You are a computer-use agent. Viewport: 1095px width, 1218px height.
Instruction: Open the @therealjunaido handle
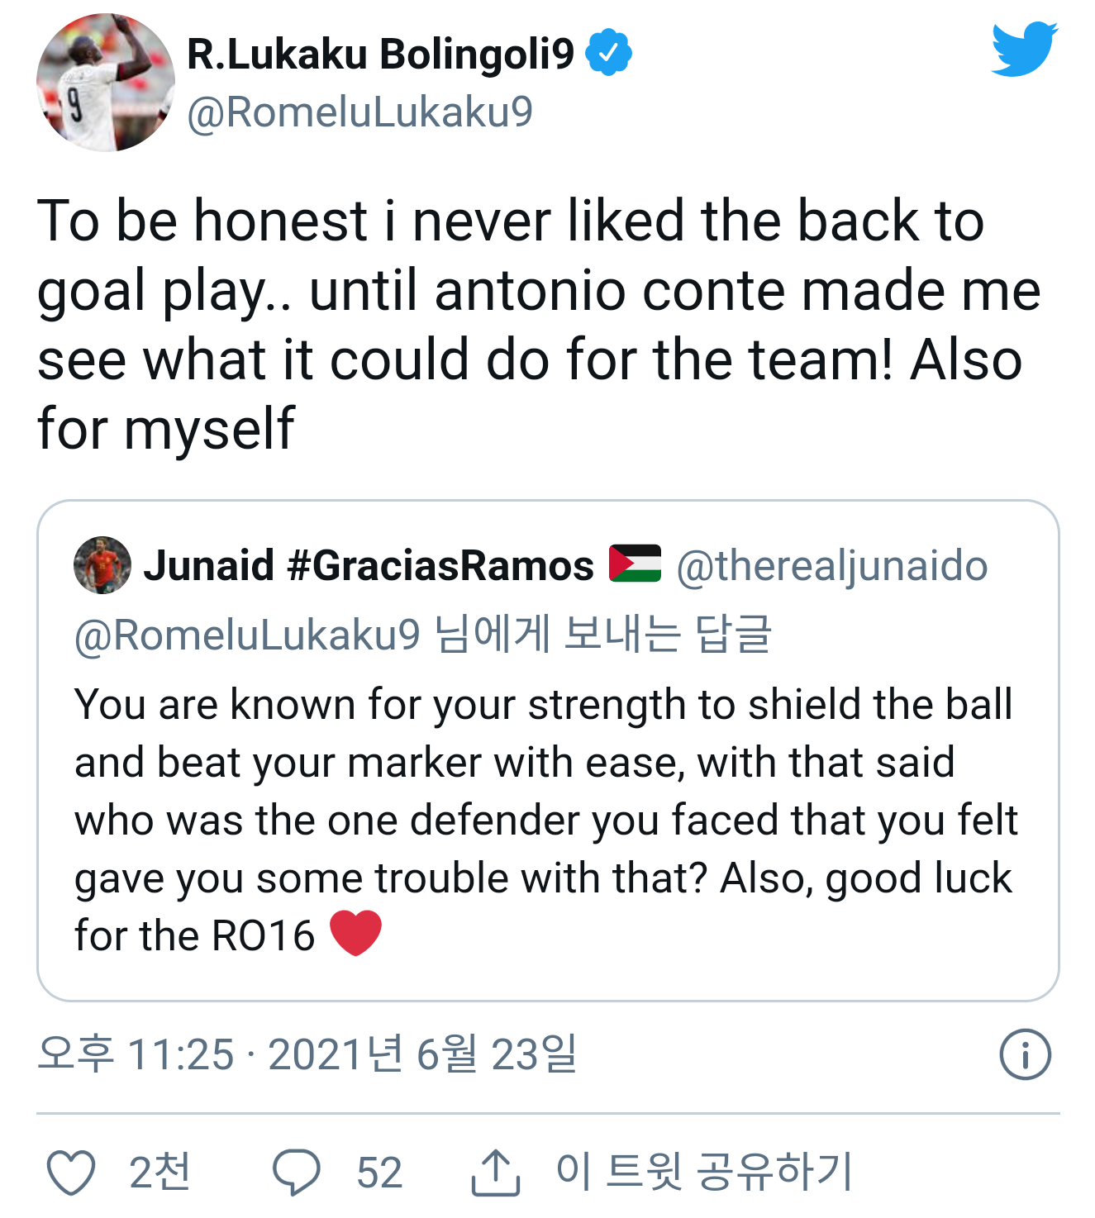point(831,566)
